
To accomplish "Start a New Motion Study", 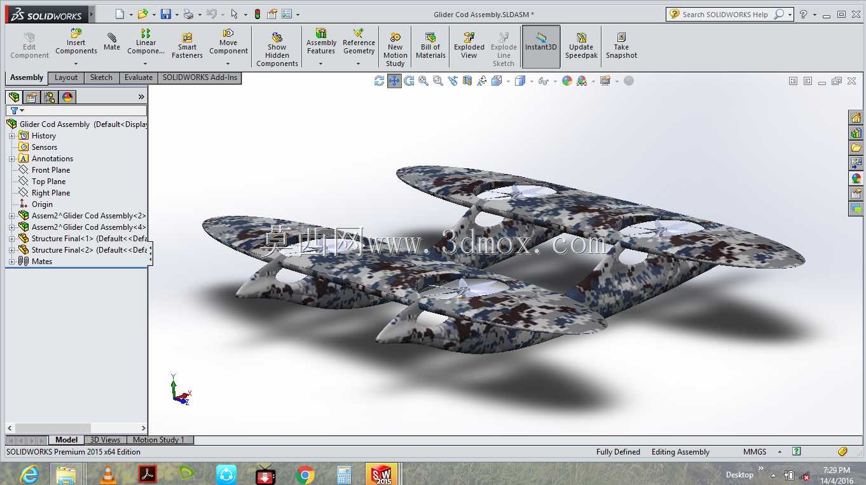I will pyautogui.click(x=395, y=50).
